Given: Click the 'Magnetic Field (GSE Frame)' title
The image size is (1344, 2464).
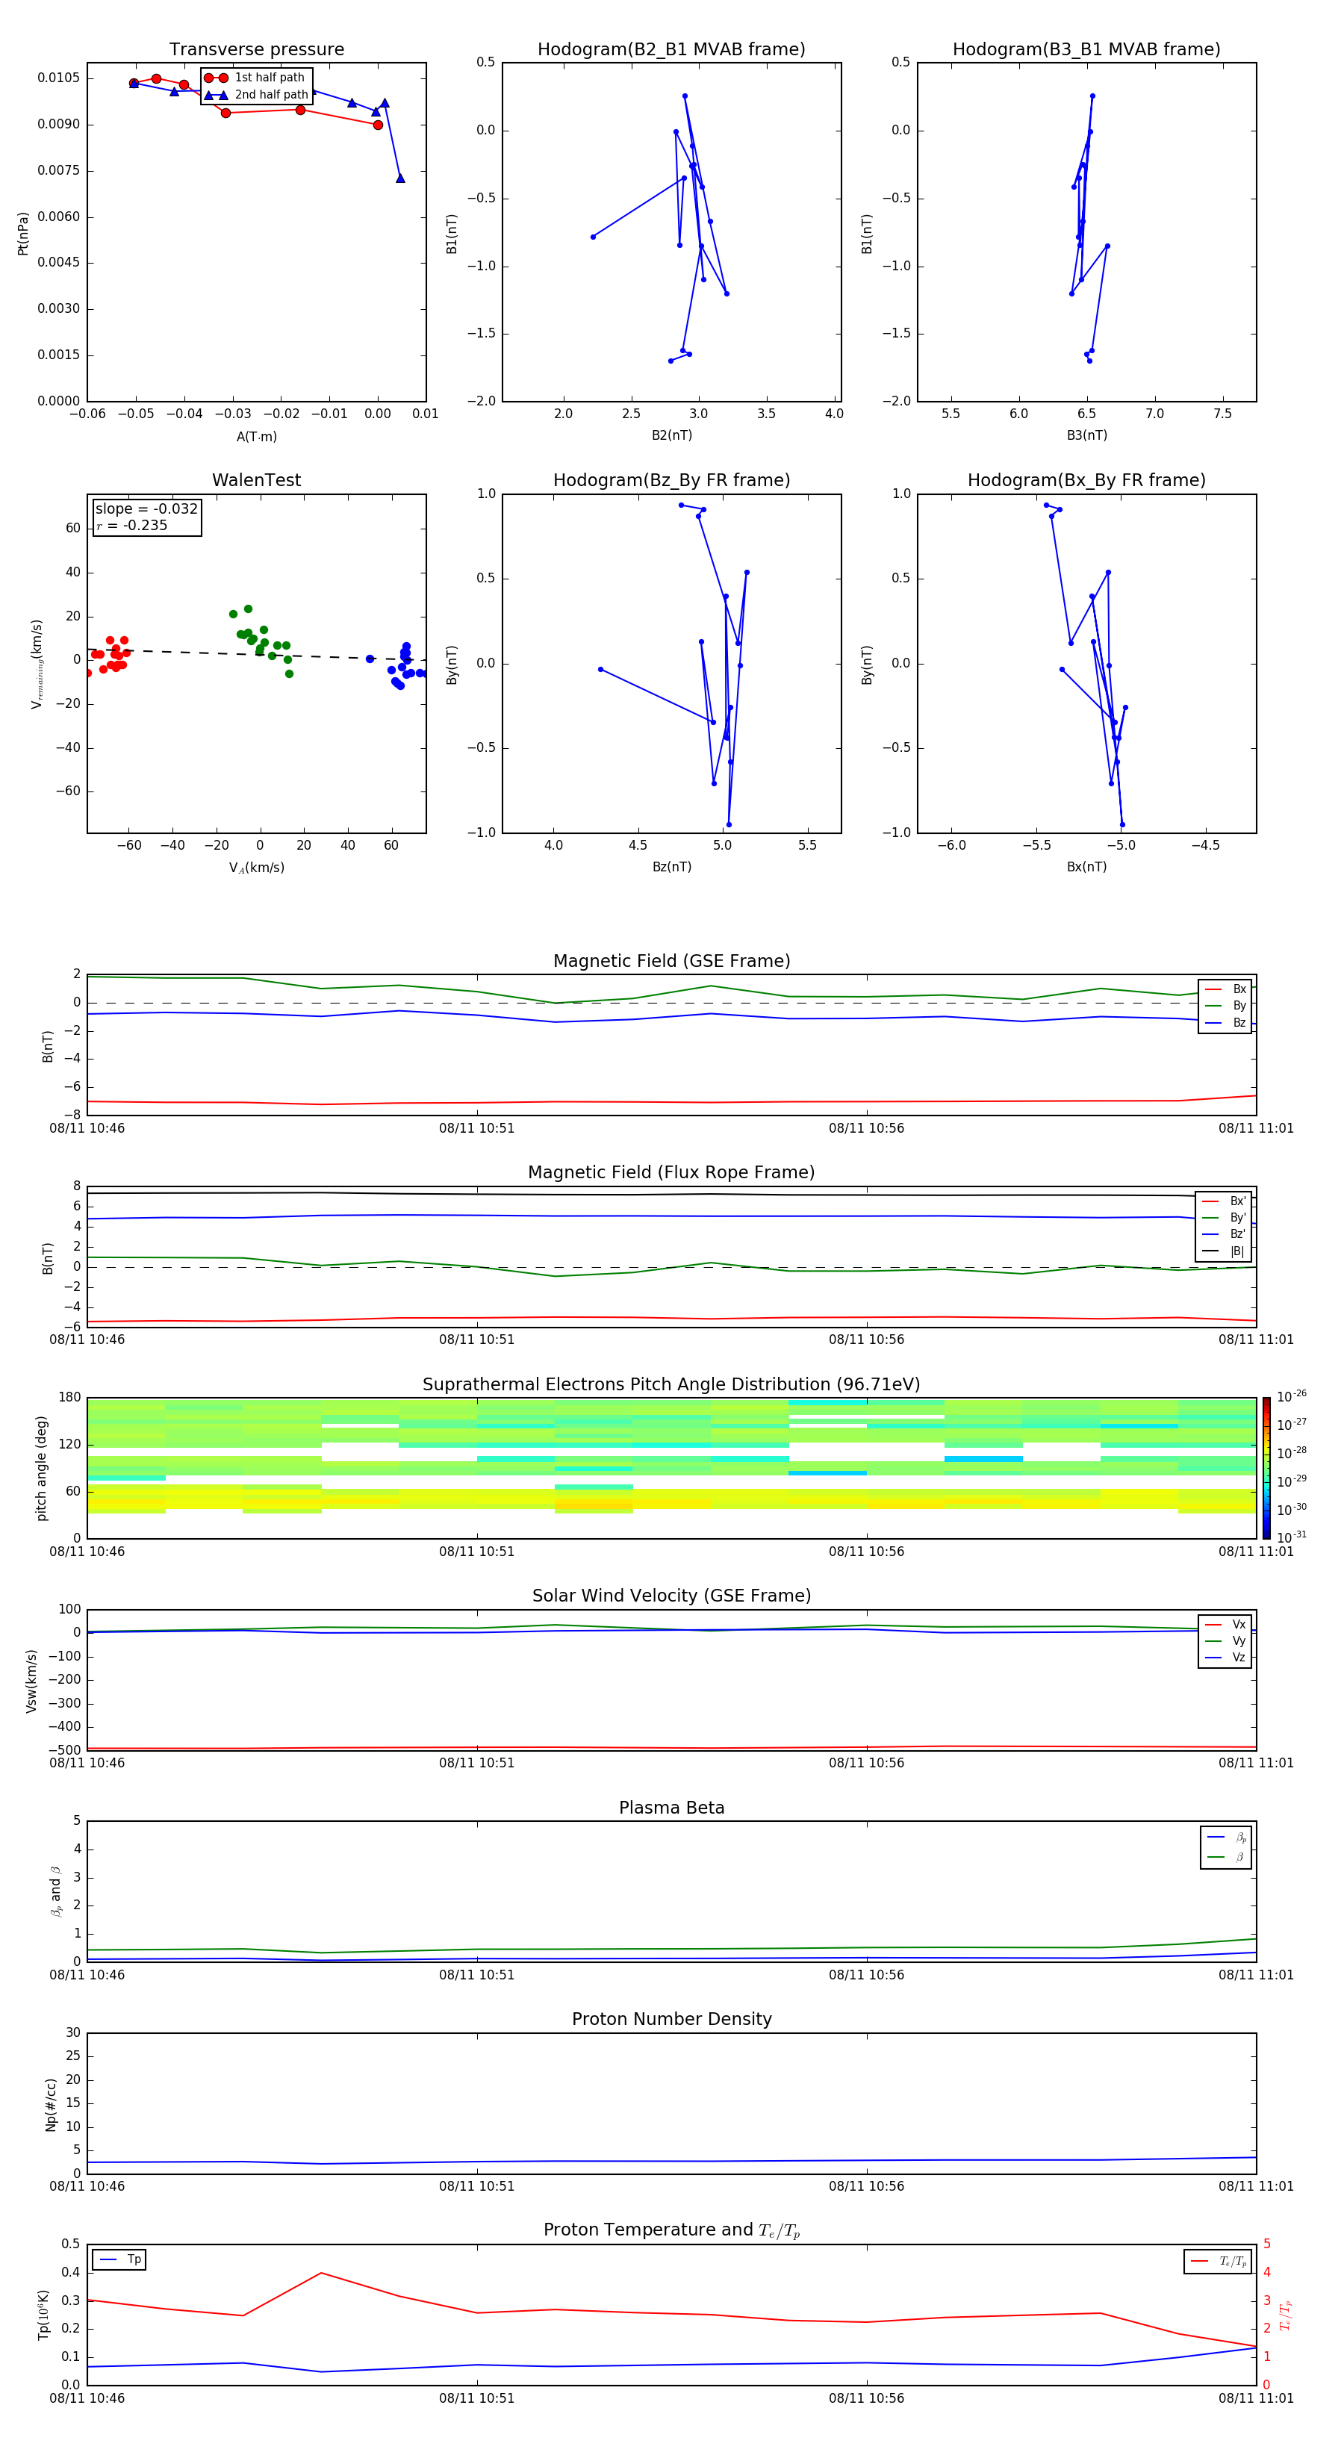Looking at the screenshot, I should pos(671,961).
